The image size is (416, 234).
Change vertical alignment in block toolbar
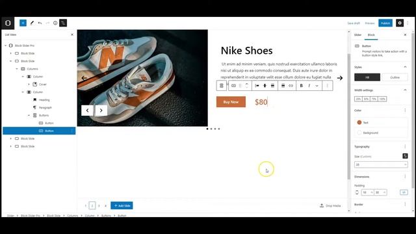pyautogui.click(x=265, y=86)
